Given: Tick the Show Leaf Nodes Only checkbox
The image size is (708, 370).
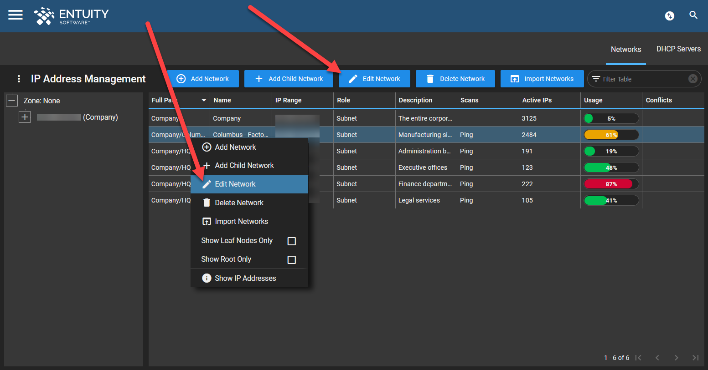Looking at the screenshot, I should (292, 241).
